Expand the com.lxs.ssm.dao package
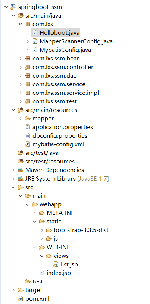Screen dimensions: 150x304 tap(21, 76)
